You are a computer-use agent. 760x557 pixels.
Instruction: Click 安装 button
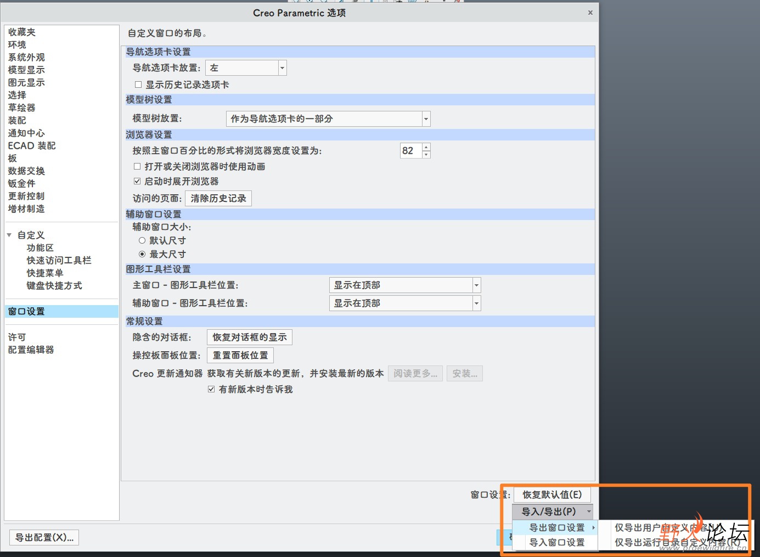[465, 374]
